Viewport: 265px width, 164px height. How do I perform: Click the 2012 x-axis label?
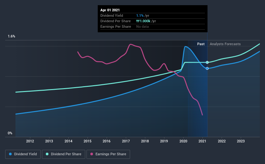click(x=30, y=141)
